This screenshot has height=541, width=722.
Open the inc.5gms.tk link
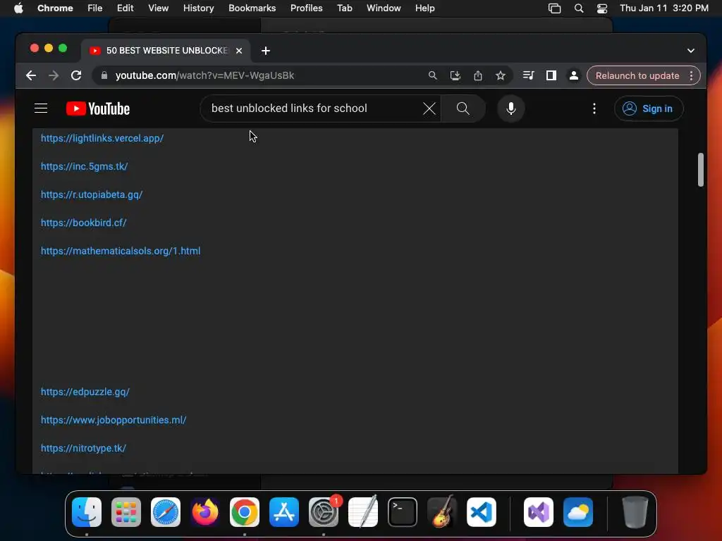[x=85, y=166]
